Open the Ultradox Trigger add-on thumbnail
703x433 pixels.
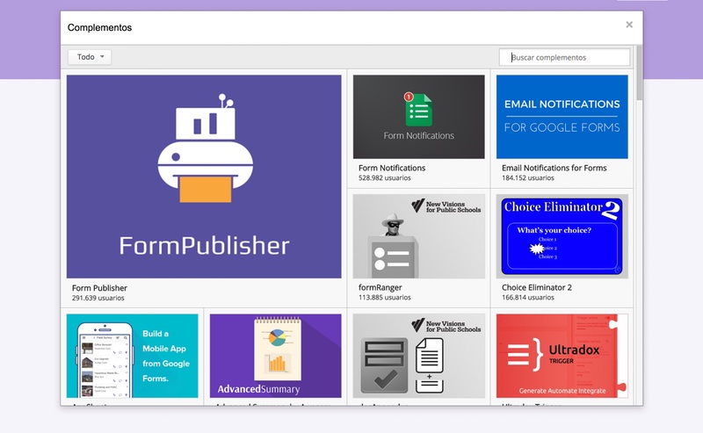[x=562, y=356]
